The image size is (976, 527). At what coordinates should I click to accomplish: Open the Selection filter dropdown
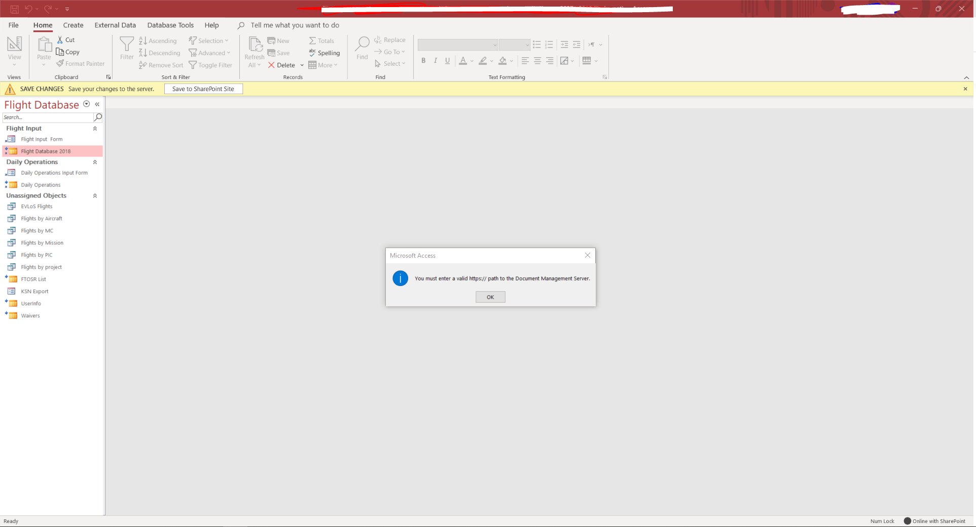[208, 40]
